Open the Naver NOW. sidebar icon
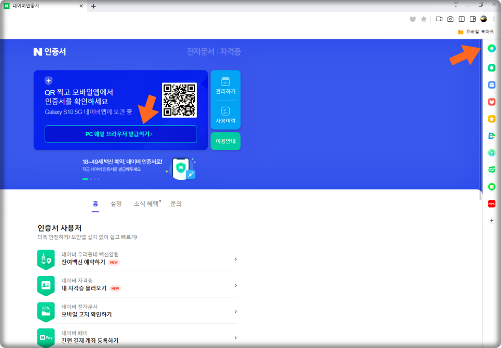 click(x=491, y=204)
